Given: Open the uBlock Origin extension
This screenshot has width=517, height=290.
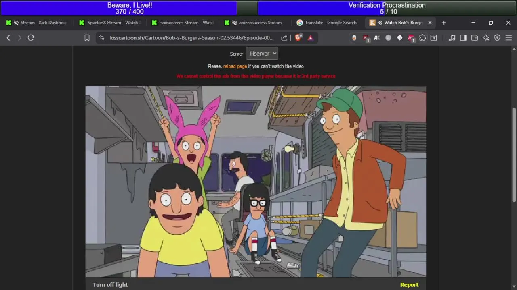Looking at the screenshot, I should click(366, 37).
